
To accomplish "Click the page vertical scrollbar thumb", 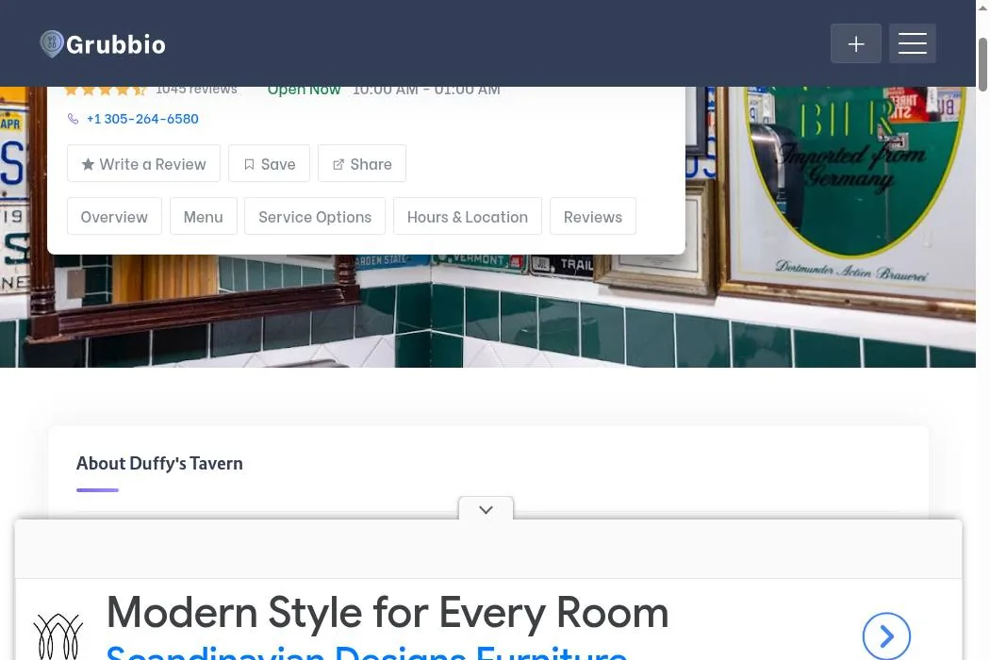I will click(x=982, y=64).
